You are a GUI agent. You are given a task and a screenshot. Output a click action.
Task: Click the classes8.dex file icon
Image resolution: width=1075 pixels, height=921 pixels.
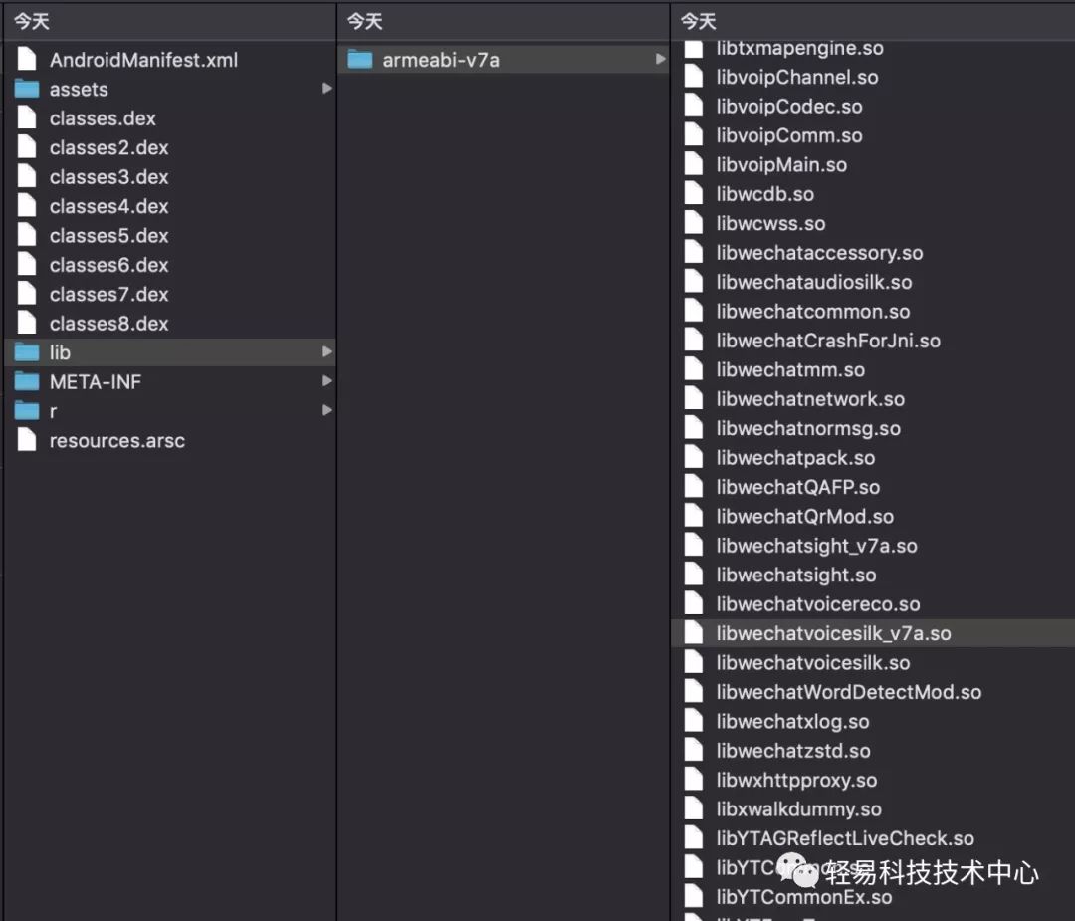27,323
